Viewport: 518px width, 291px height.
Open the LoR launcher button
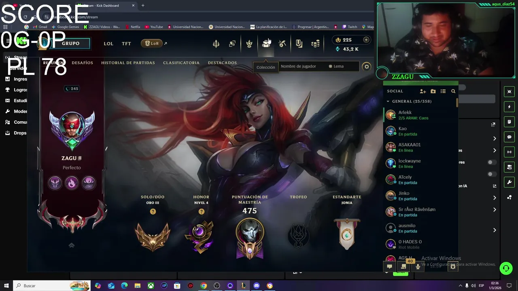pyautogui.click(x=152, y=43)
